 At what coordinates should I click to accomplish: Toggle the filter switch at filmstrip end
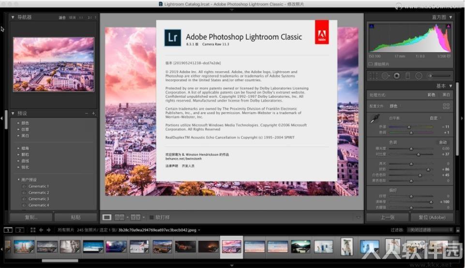[x=458, y=230]
